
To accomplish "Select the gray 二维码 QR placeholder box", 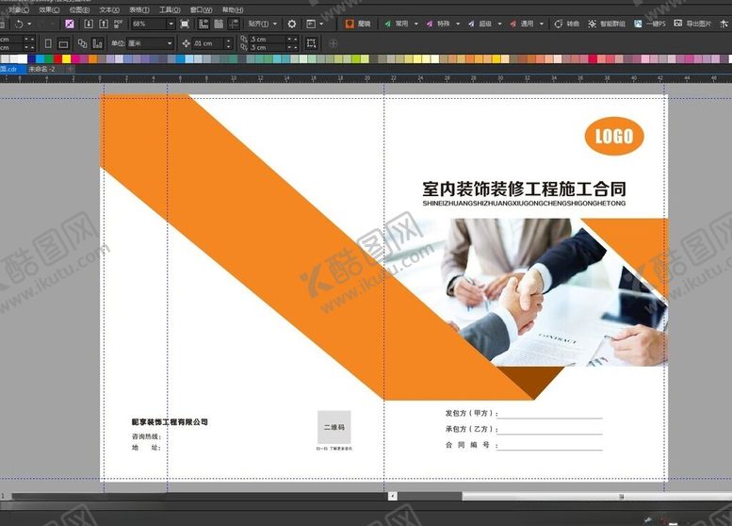I will [x=334, y=427].
